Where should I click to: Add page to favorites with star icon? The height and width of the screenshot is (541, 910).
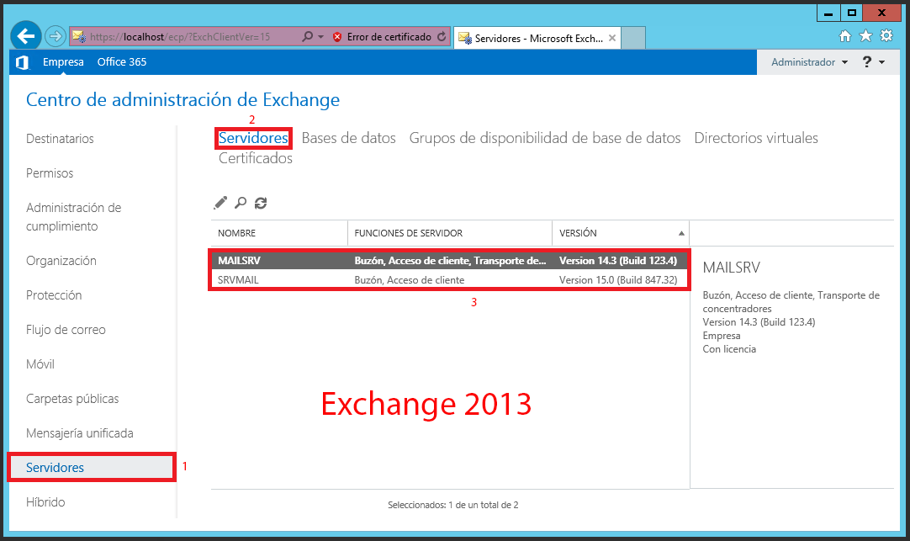pos(866,36)
